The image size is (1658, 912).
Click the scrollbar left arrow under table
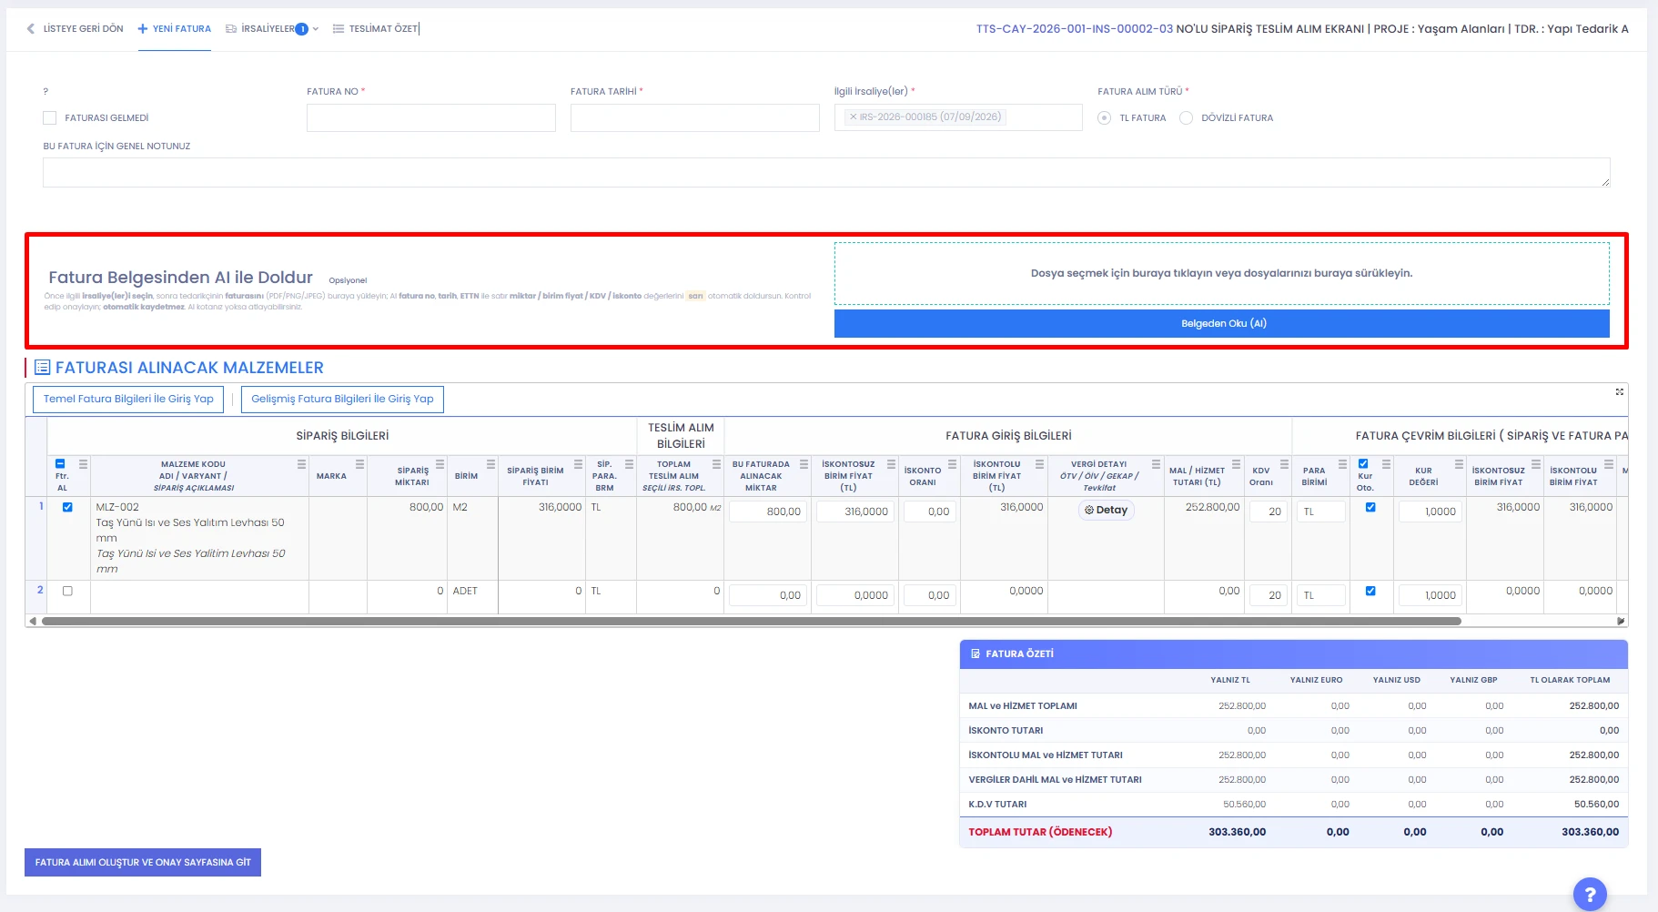point(33,622)
